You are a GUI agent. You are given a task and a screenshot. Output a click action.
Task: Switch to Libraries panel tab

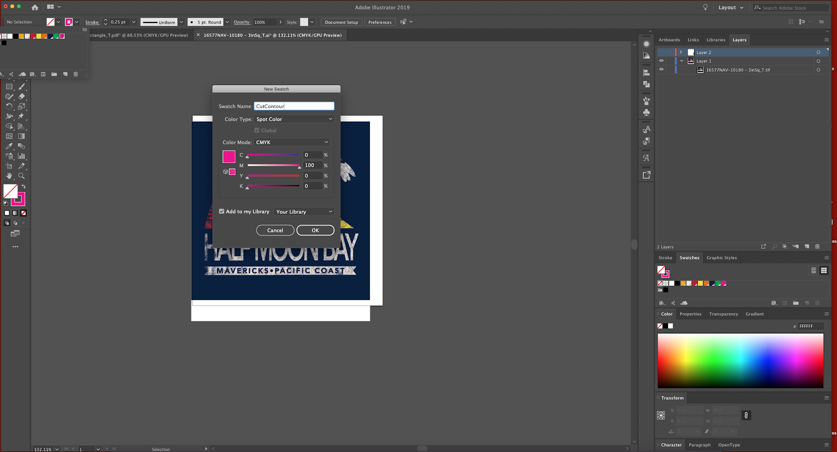point(716,40)
